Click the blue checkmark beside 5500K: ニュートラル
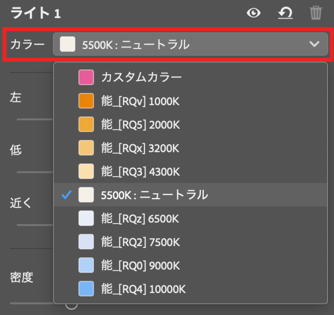Image resolution: width=334 pixels, height=315 pixels. coord(67,195)
